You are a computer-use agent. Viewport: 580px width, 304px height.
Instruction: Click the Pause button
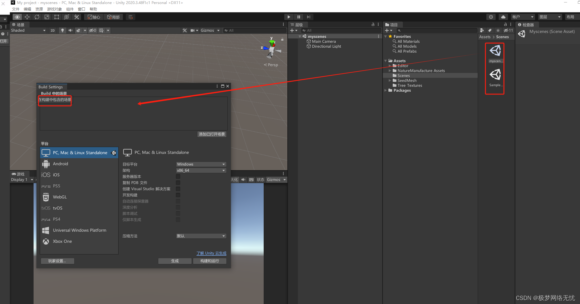298,17
